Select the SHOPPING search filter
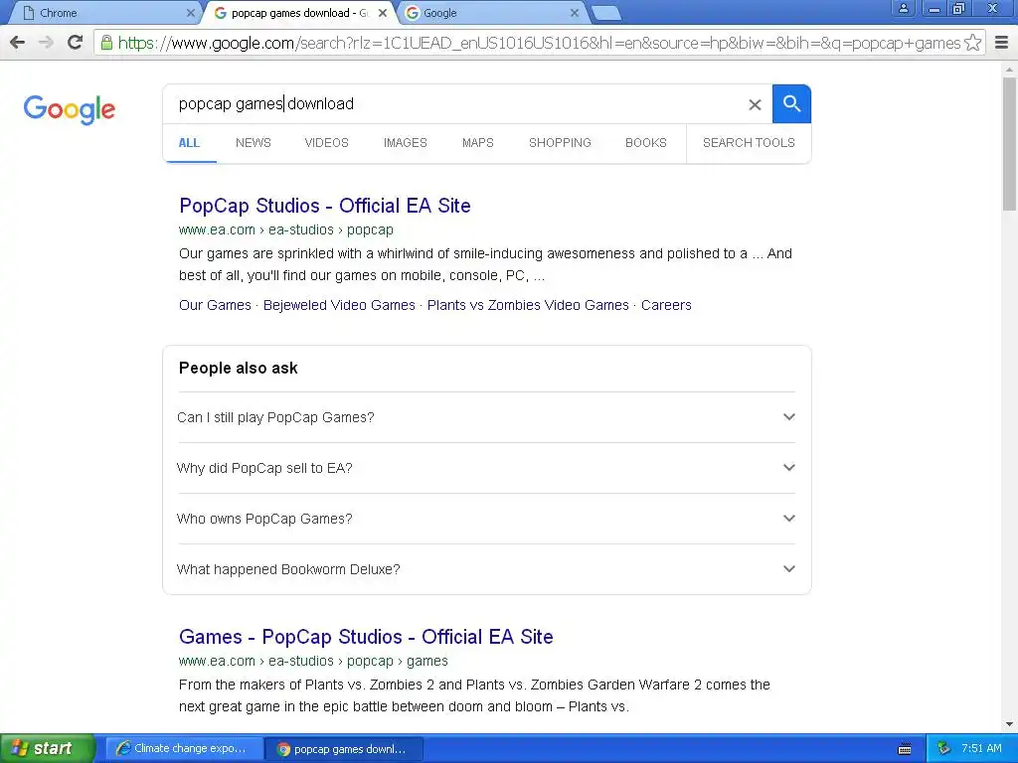Image resolution: width=1018 pixels, height=763 pixels. point(560,143)
